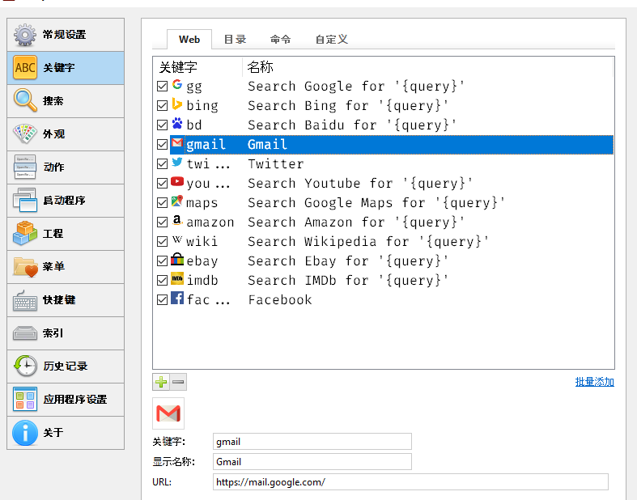This screenshot has height=500, width=637.
Task: Select the Search Wikipedia row
Action: pyautogui.click(x=368, y=242)
